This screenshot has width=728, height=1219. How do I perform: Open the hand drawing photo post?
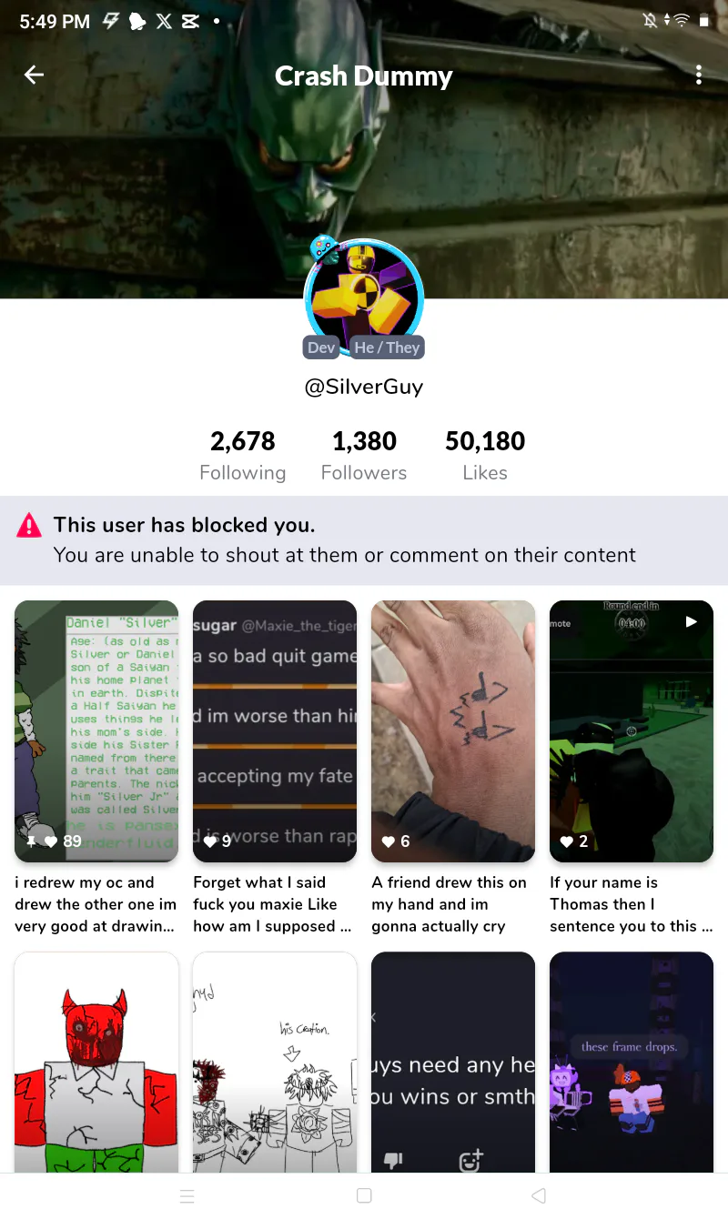pos(453,731)
